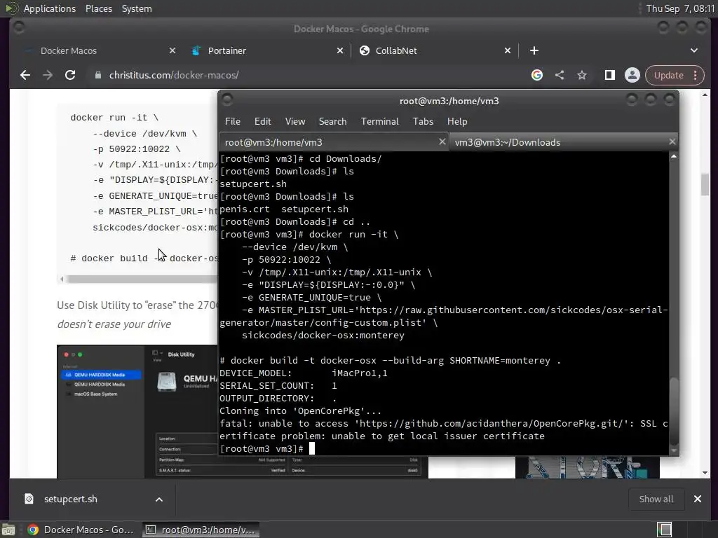
Task: Click Show all downloads
Action: coord(656,499)
